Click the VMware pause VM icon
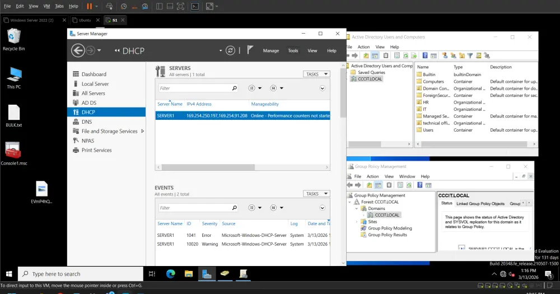 [x=89, y=6]
